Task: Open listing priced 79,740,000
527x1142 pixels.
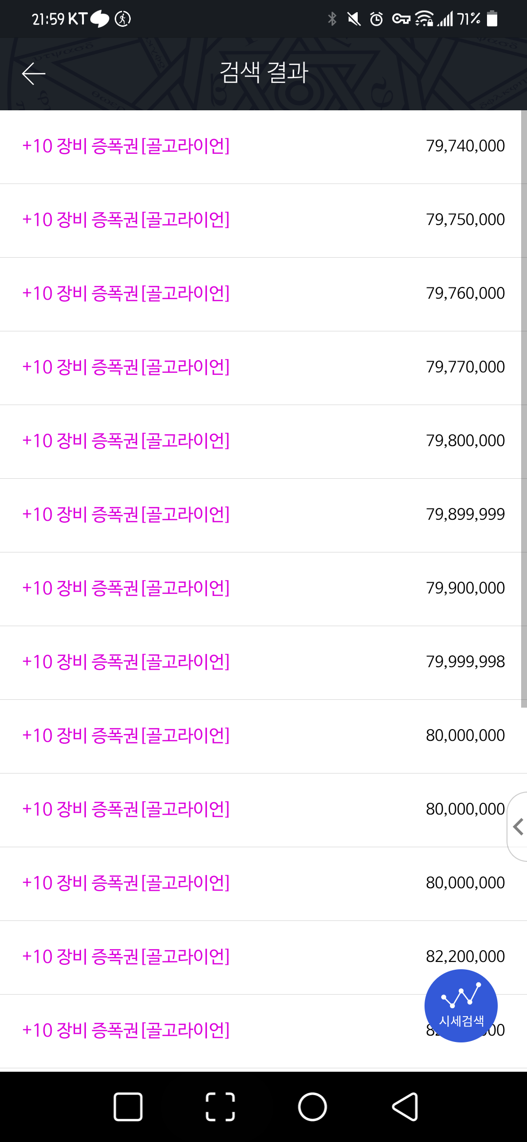Action: point(263,146)
